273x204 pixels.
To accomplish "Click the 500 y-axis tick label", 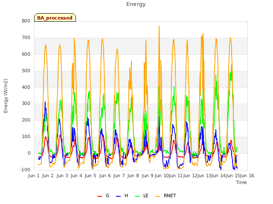I will 26,71.
